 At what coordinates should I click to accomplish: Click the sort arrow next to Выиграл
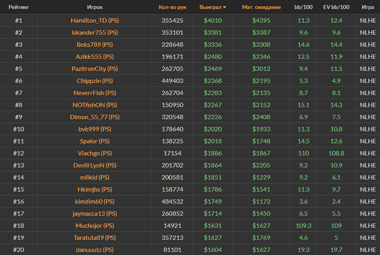coord(225,7)
